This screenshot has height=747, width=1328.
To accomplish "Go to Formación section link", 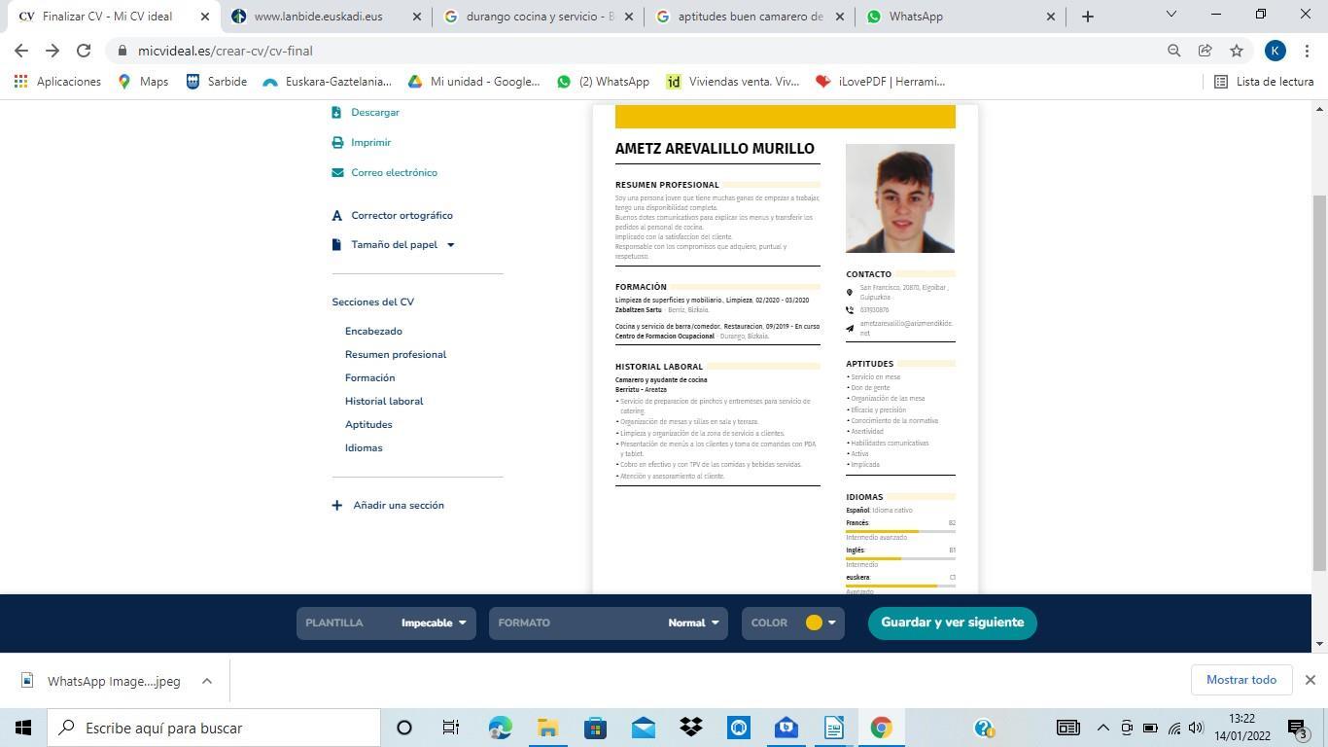I will pos(370,378).
